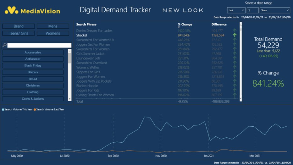Click the table scrollbar up arrow

coord(241,24)
